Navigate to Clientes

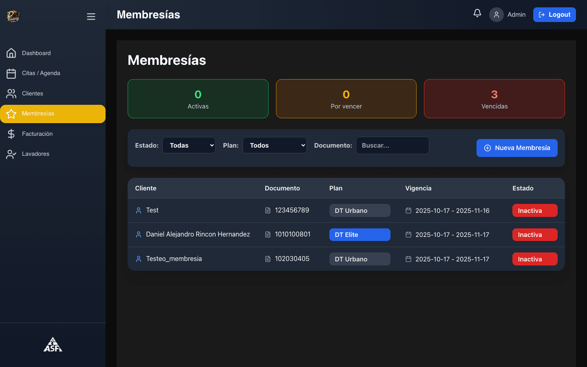point(53,93)
